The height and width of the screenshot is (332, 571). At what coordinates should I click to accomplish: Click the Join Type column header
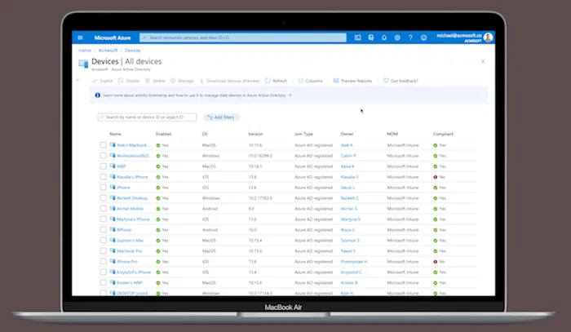click(x=303, y=134)
